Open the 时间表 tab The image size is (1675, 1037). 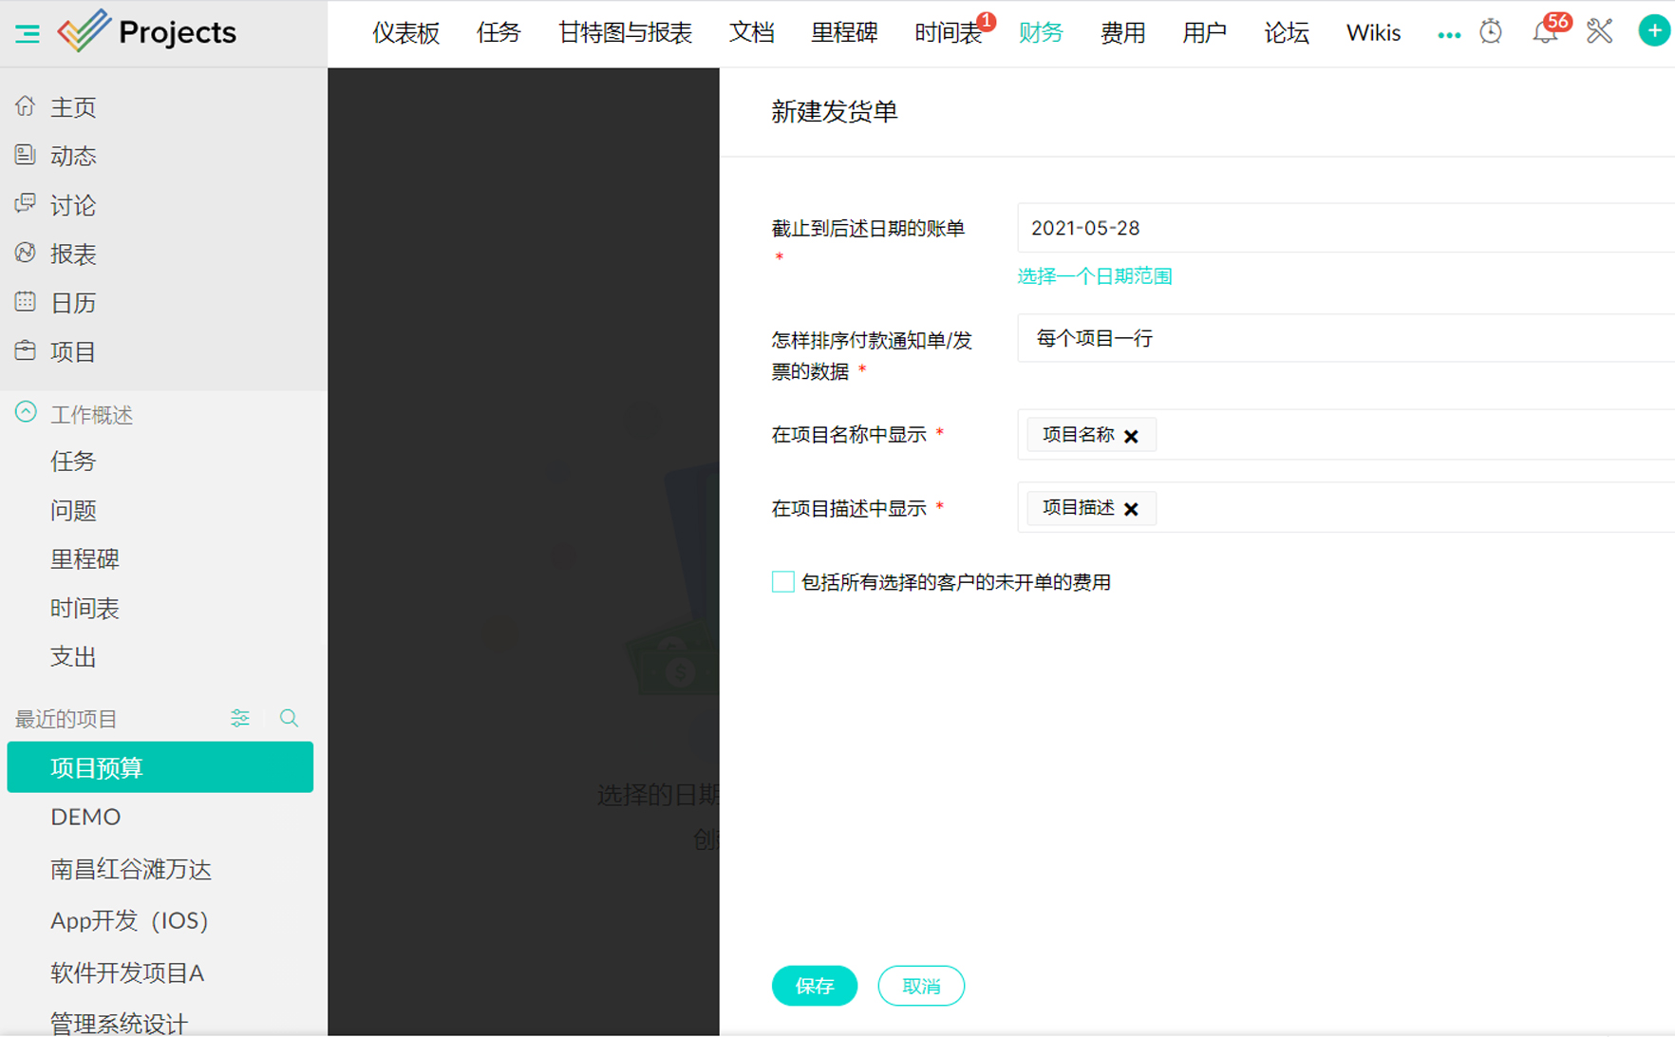[947, 33]
